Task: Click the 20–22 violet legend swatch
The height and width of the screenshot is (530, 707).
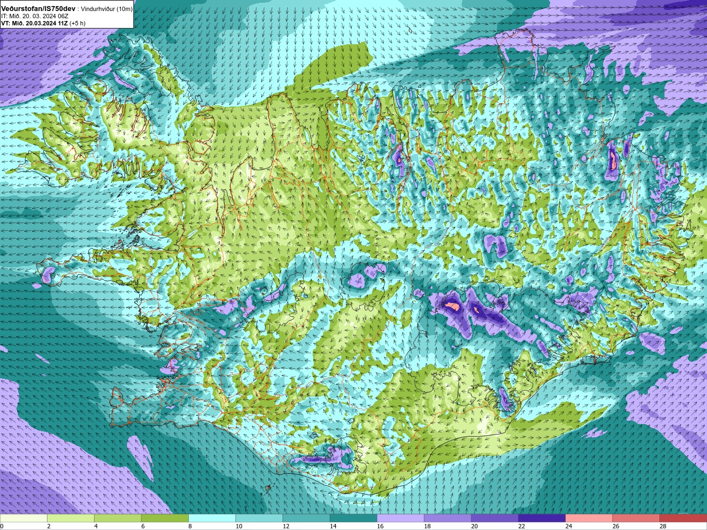Action: click(x=495, y=518)
